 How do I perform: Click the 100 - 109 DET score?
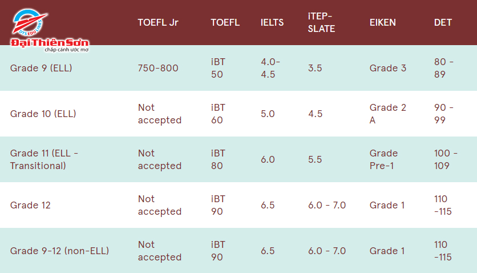click(446, 159)
